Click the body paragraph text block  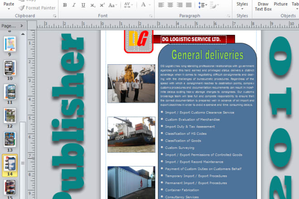pos(207,85)
